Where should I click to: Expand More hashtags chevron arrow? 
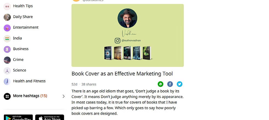click(64, 96)
